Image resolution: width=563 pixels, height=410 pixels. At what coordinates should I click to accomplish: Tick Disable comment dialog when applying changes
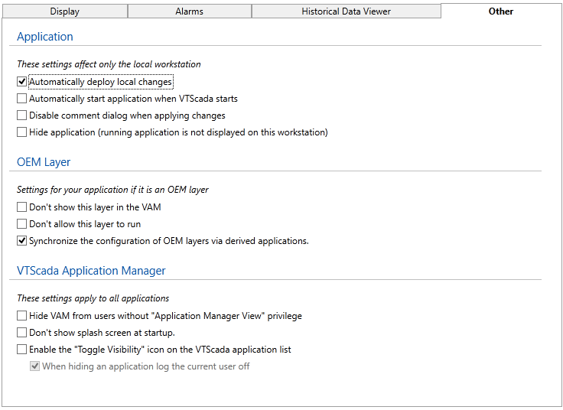tap(22, 116)
